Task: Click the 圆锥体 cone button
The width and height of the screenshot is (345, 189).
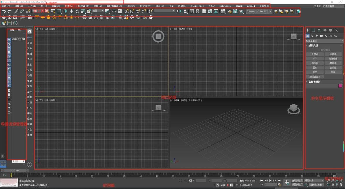Action: [333, 54]
